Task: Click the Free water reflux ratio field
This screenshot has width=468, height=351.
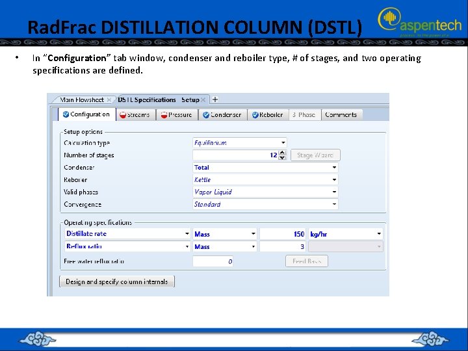Action: (213, 261)
